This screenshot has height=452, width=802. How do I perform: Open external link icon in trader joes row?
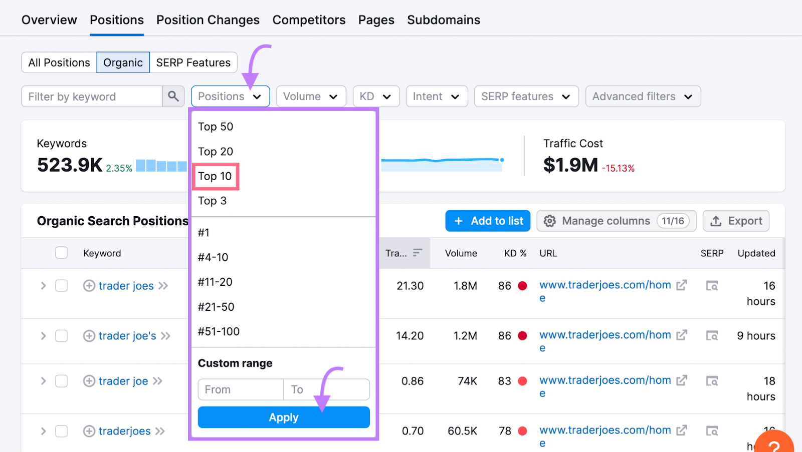[x=682, y=285]
